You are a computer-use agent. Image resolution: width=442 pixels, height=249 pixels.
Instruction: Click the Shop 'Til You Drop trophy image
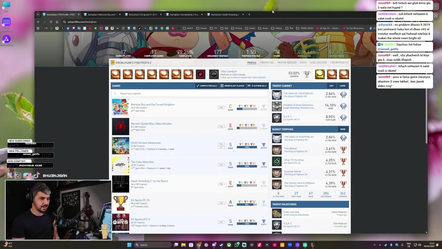(277, 161)
